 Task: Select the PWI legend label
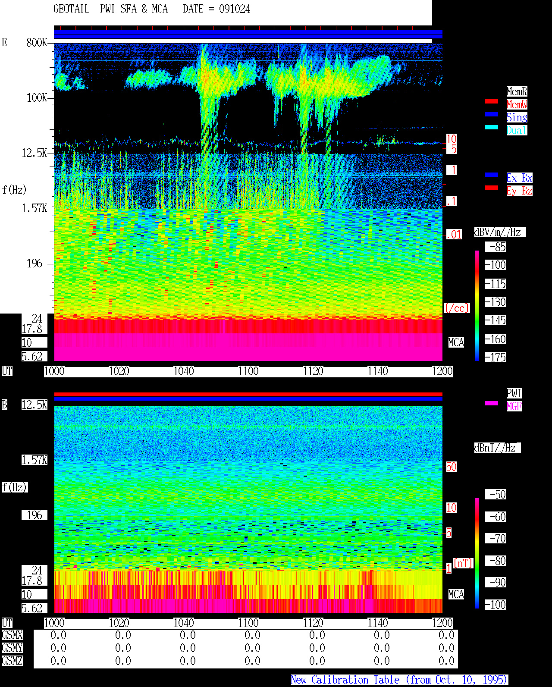pos(514,393)
